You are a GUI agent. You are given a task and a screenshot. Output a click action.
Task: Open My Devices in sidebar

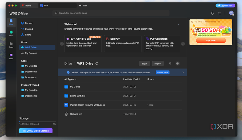click(x=29, y=53)
